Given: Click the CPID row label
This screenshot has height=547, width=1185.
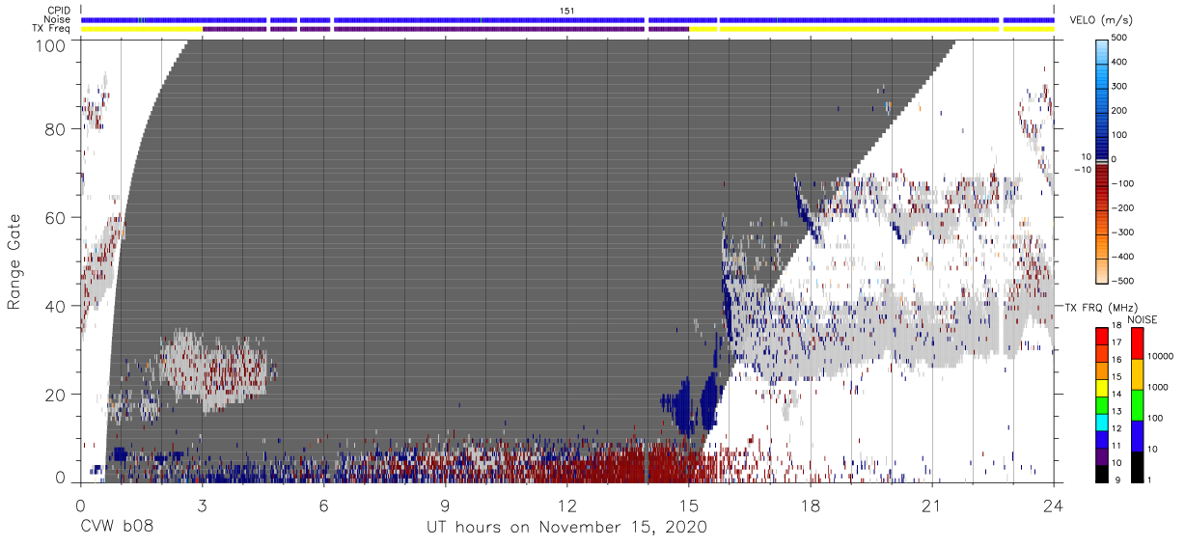Looking at the screenshot, I should tap(57, 11).
